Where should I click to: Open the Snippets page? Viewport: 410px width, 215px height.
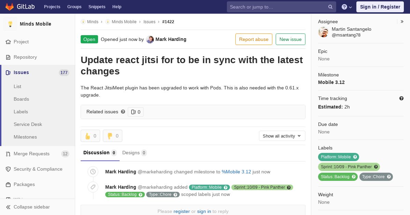pos(97,7)
